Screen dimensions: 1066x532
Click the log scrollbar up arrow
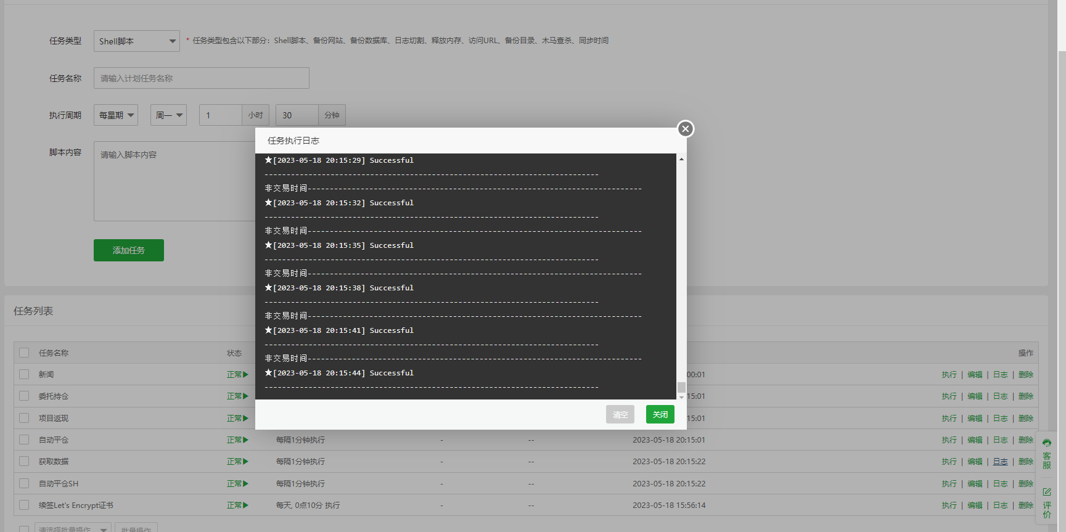[x=681, y=159]
